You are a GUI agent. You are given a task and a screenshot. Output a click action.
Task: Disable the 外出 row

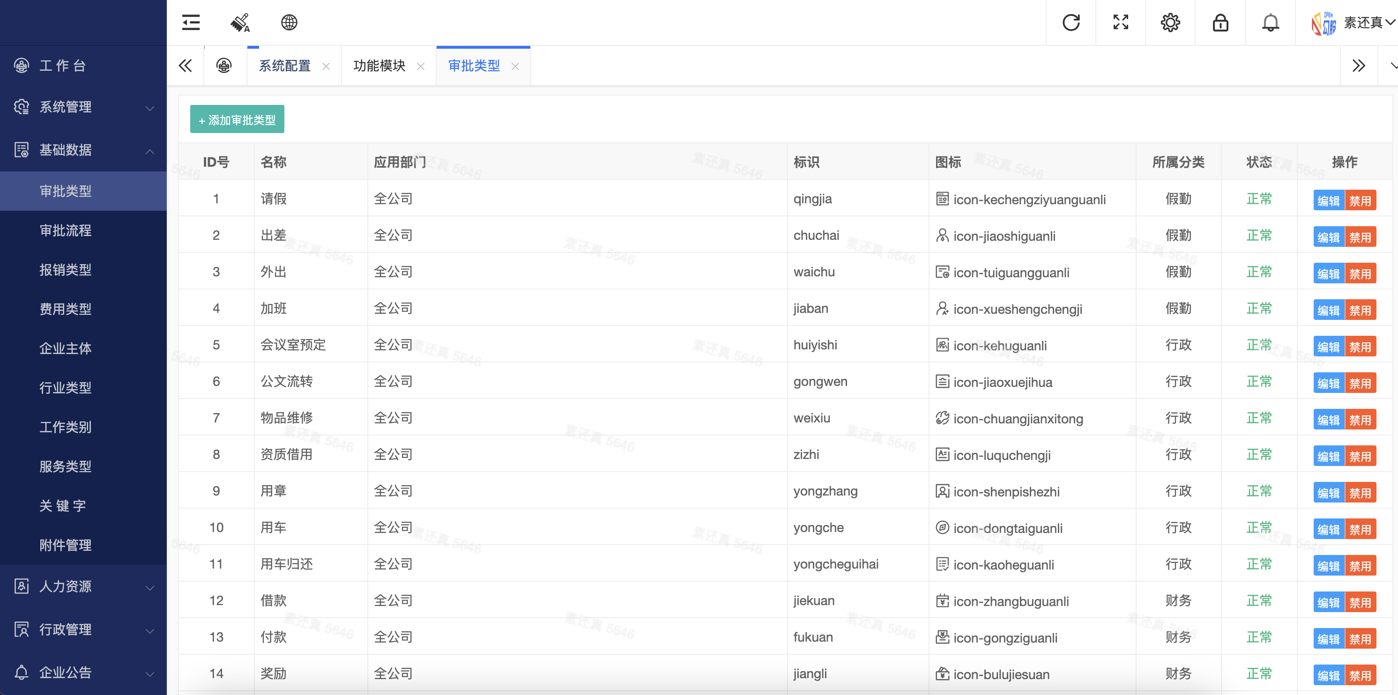[1360, 274]
